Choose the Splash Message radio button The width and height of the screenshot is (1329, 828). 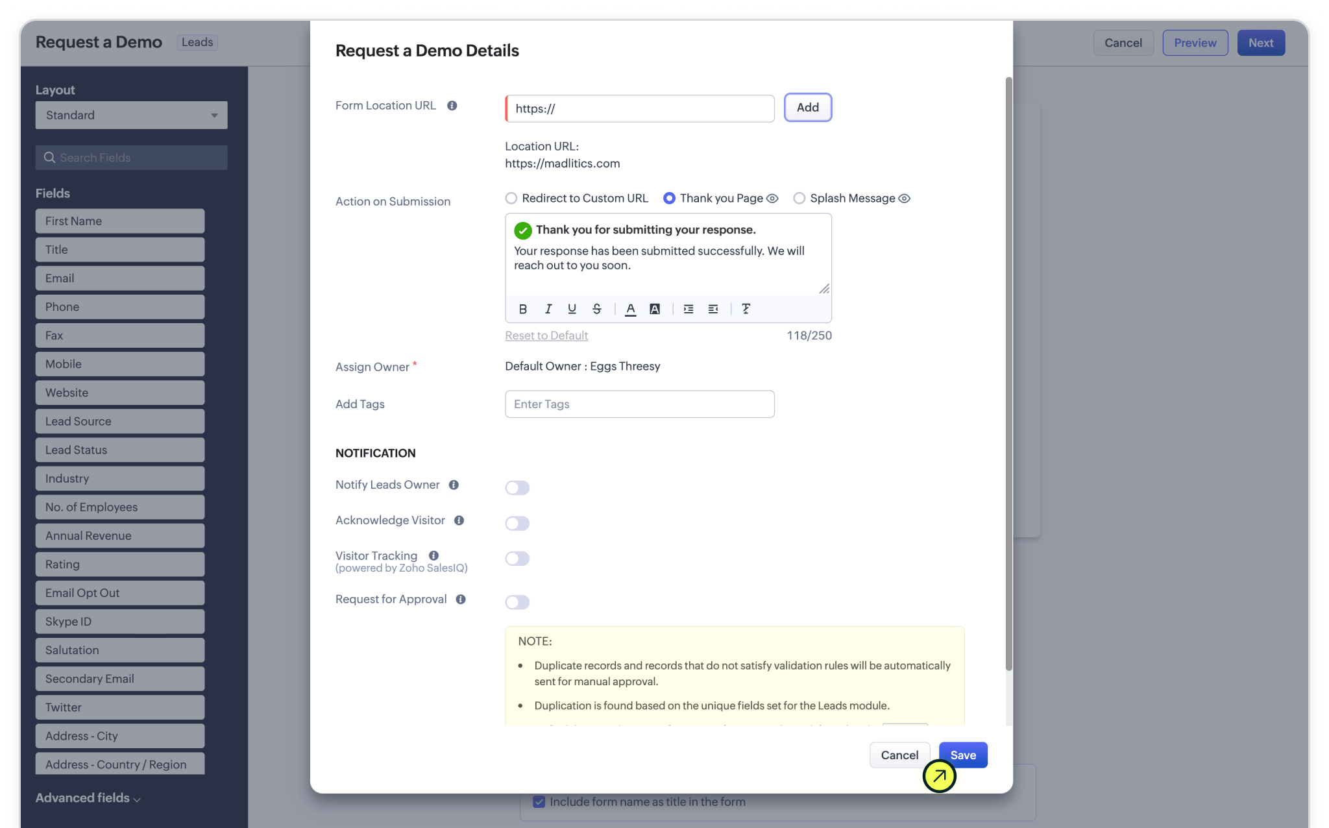(x=799, y=199)
